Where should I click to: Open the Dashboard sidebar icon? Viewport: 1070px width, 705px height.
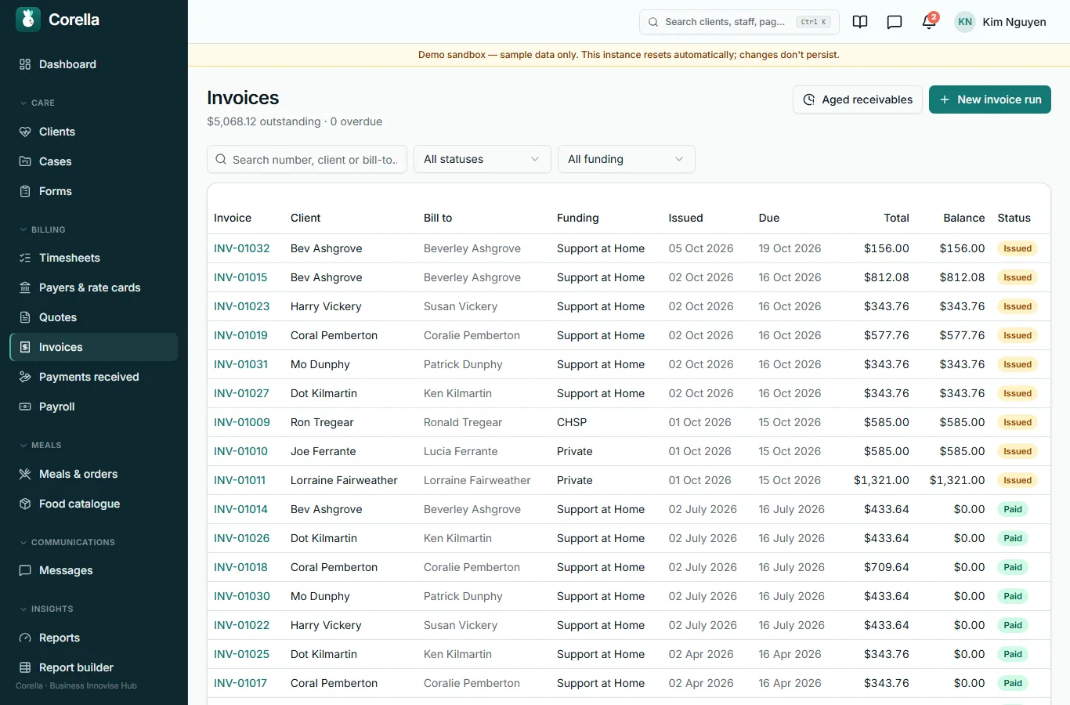click(25, 64)
